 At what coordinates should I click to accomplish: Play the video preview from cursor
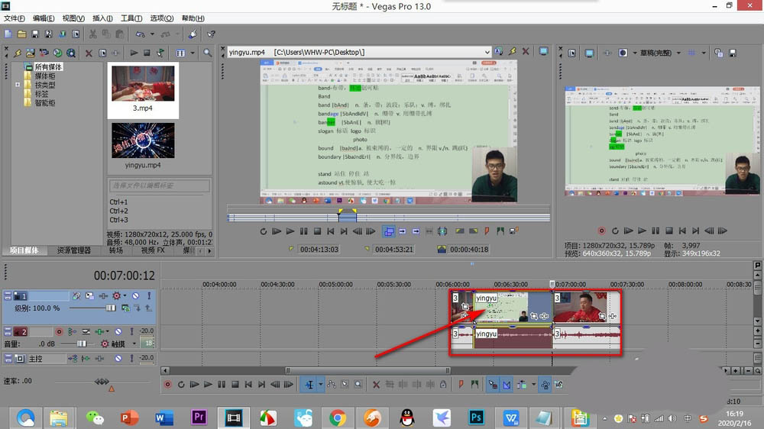pyautogui.click(x=642, y=231)
